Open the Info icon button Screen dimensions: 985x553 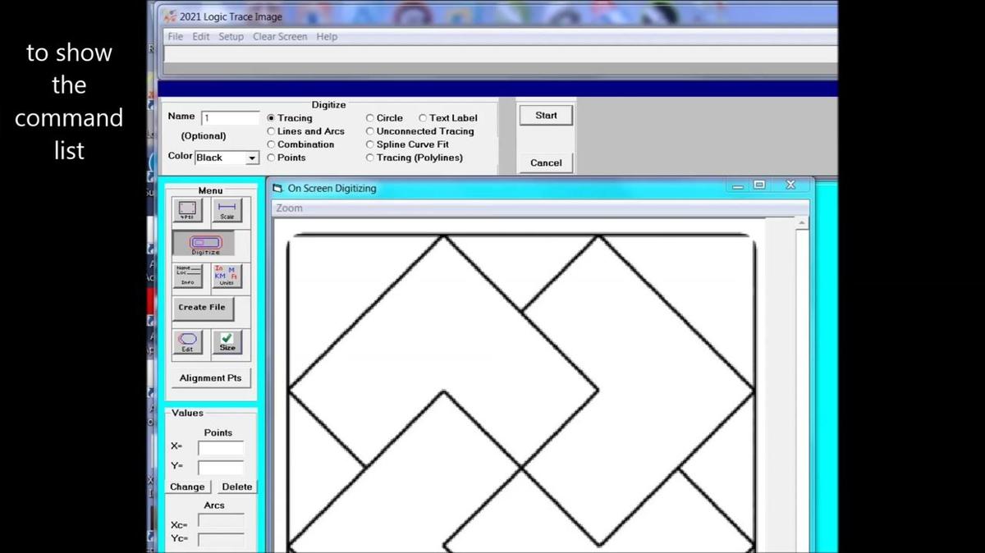point(188,276)
